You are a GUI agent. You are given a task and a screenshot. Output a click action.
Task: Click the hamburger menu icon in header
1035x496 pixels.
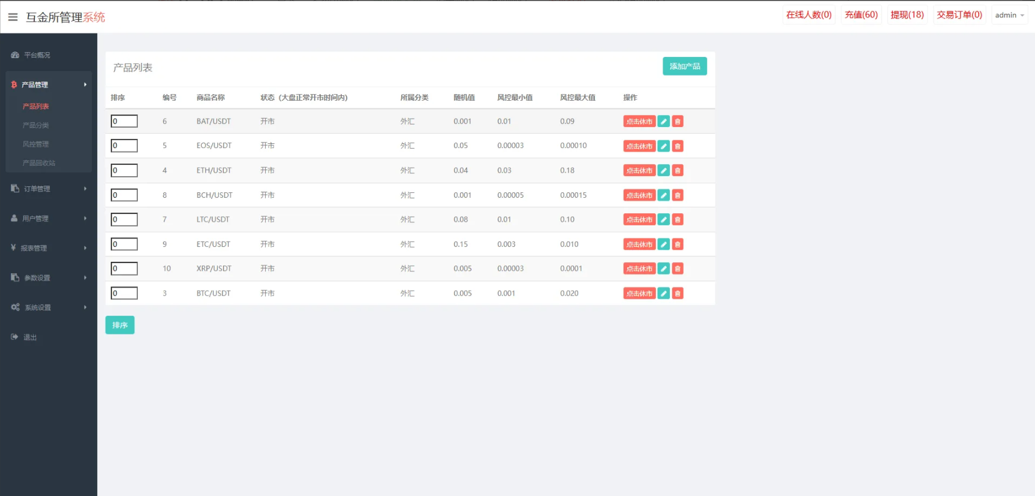coord(13,17)
